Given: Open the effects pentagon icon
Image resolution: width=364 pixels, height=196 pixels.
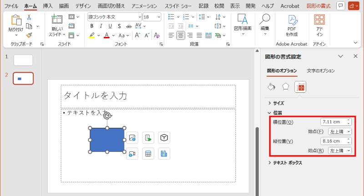Looking at the screenshot, I should click(x=286, y=87).
